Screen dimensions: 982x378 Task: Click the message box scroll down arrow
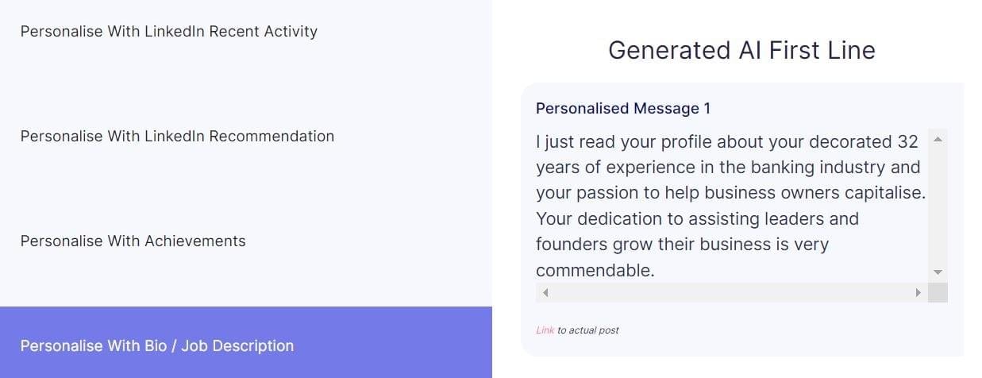[x=938, y=272]
